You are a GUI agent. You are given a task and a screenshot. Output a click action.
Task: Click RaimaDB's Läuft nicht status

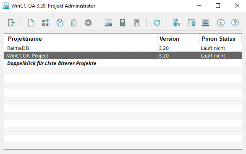pyautogui.click(x=213, y=48)
